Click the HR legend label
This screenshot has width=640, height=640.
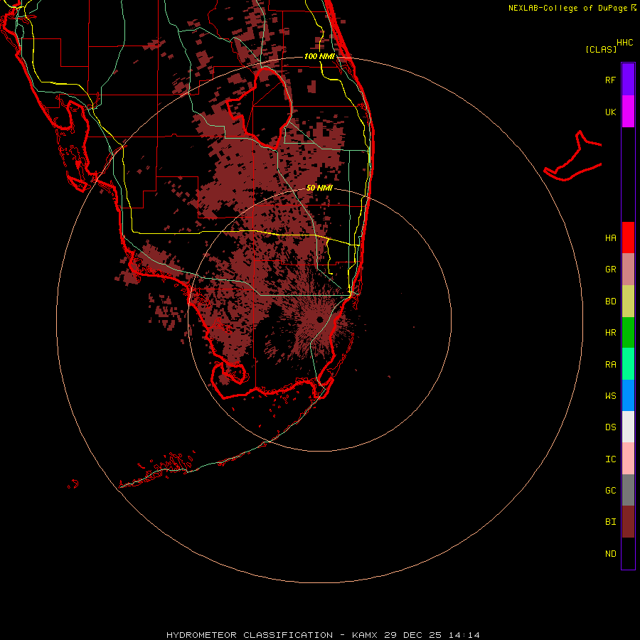(610, 333)
